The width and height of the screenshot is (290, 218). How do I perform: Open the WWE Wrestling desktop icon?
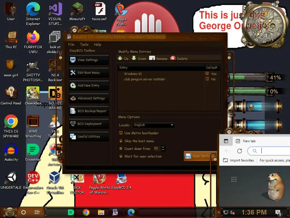point(33,126)
